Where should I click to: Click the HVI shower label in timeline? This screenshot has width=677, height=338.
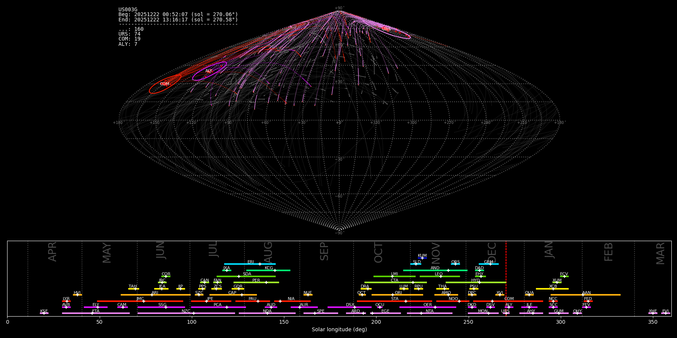(77, 293)
